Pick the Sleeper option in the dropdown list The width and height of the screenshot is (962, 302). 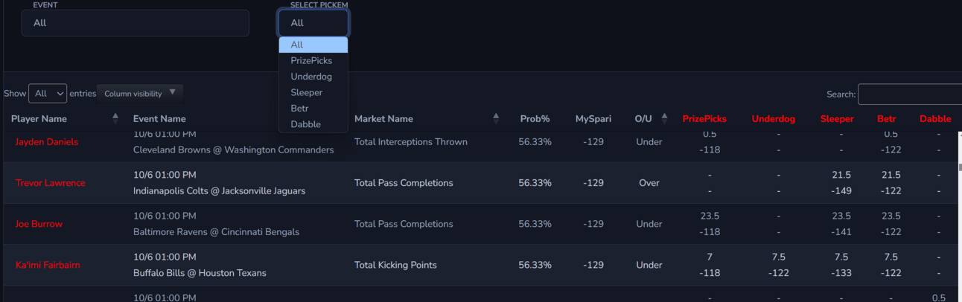point(307,93)
